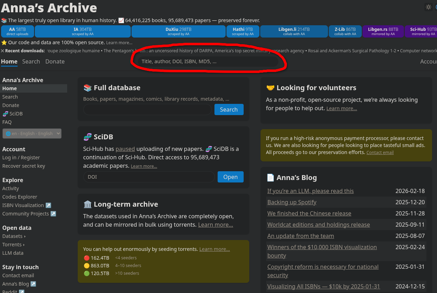Click the top title/author search field

207,61
